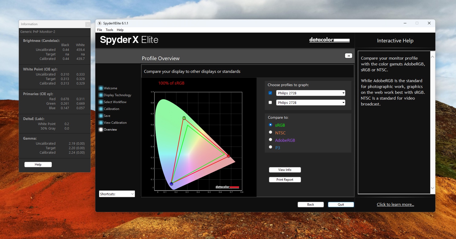Viewport: 456px width, 239px height.
Task: Click the datacolor logo in header
Action: 329,40
